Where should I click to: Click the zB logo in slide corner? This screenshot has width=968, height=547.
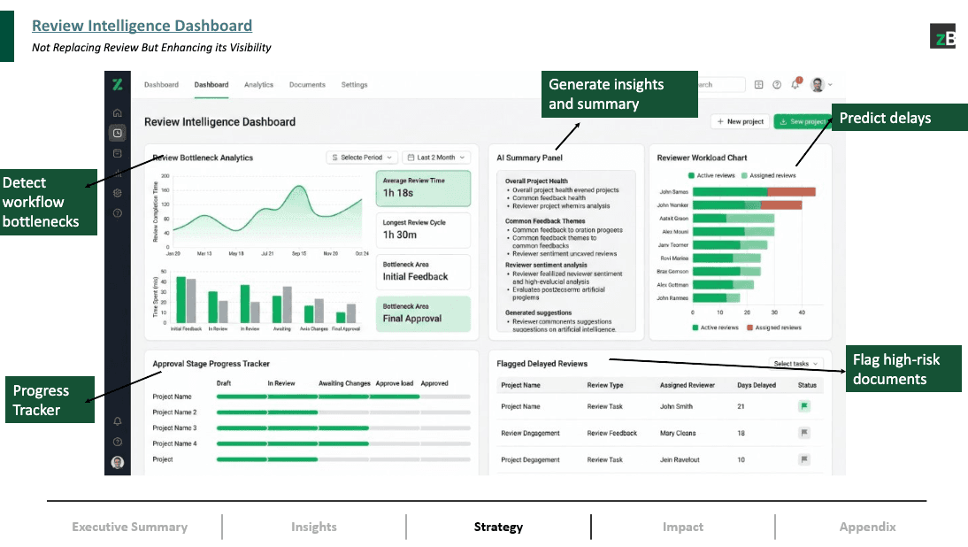[x=942, y=35]
